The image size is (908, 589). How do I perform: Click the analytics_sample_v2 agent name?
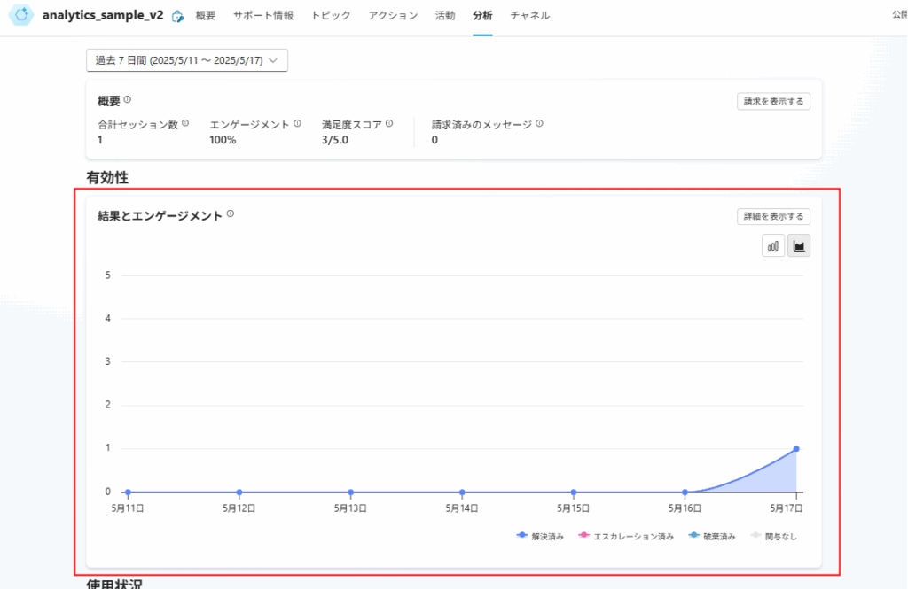coord(103,16)
